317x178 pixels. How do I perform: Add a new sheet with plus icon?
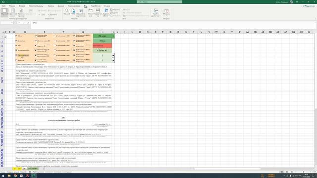(x=44, y=169)
